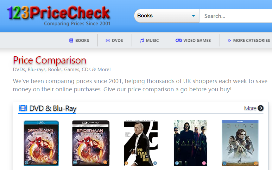
Task: Expand the MORE CATEGORIES menu
Action: [x=249, y=40]
